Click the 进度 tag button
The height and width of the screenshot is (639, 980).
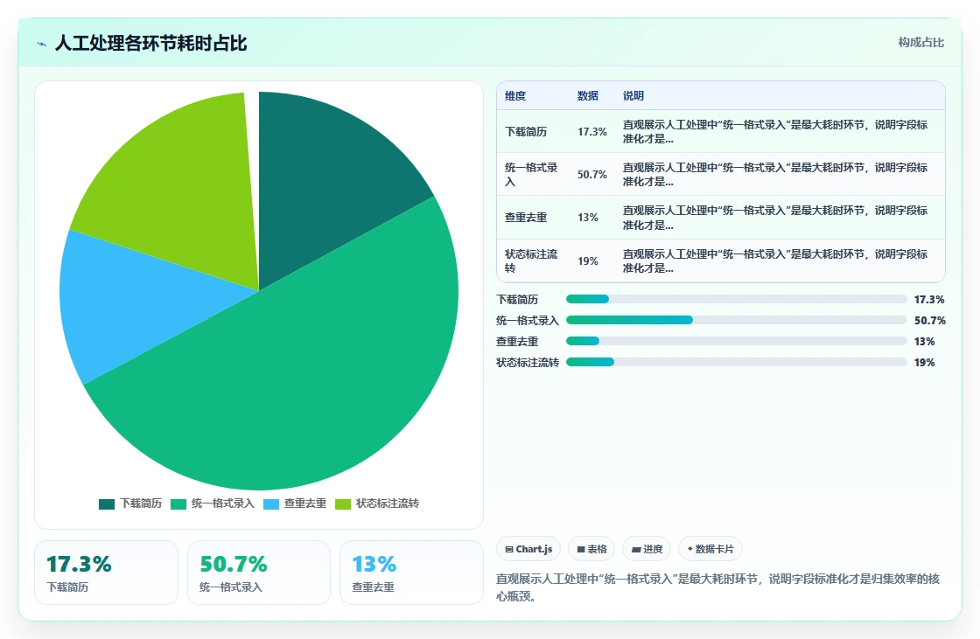tap(647, 549)
